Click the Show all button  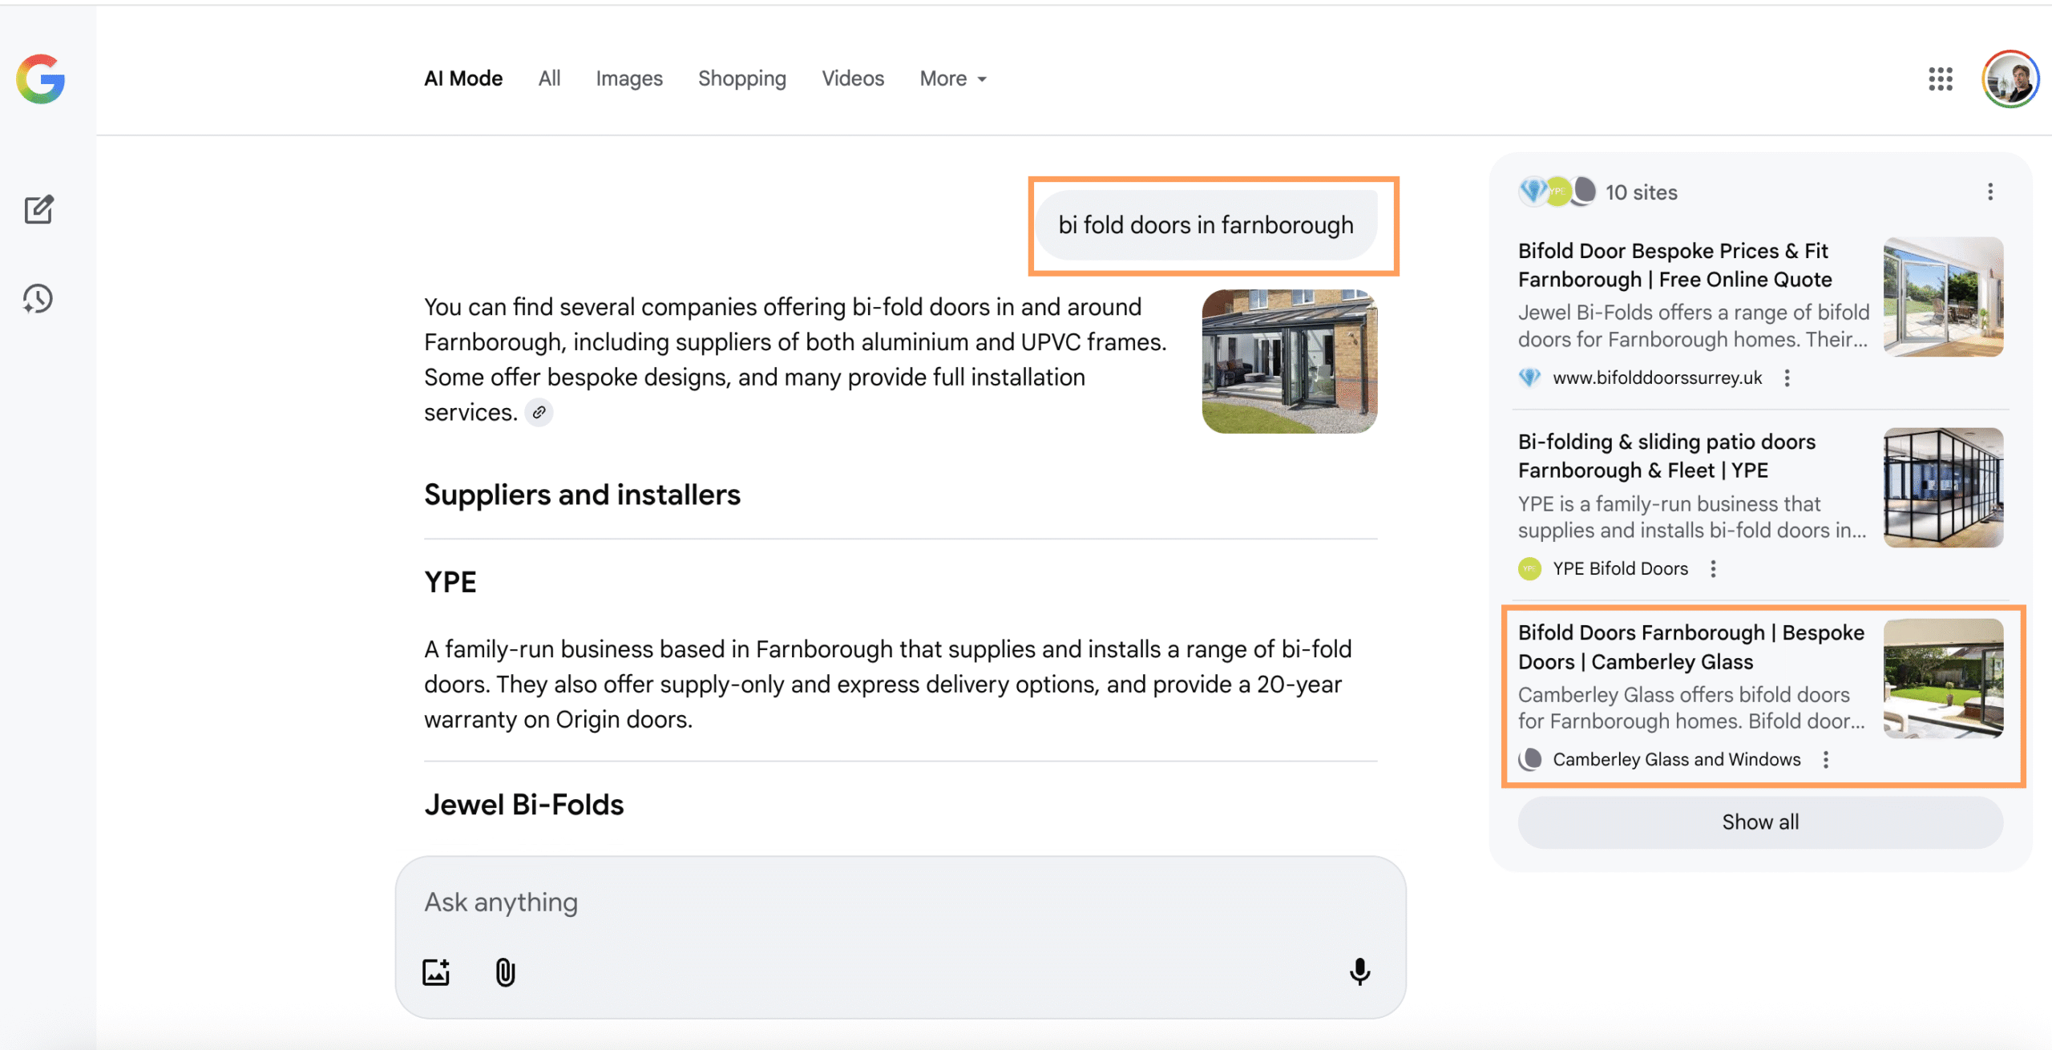(1759, 822)
